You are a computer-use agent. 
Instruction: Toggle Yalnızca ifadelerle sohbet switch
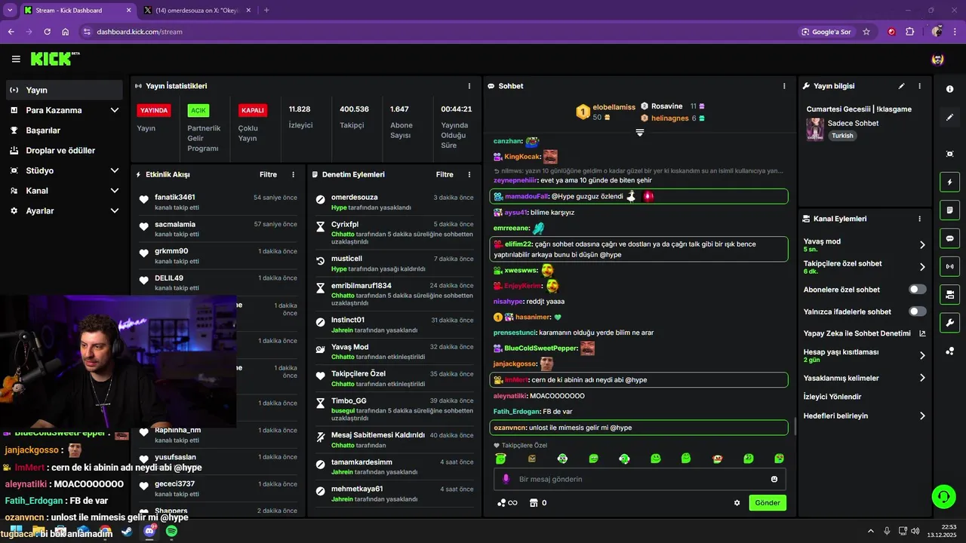917,311
